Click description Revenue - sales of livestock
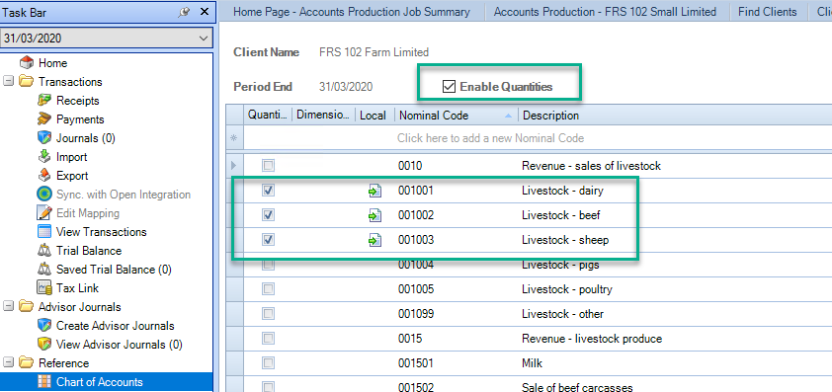Screen dimensions: 832x392 [591, 166]
